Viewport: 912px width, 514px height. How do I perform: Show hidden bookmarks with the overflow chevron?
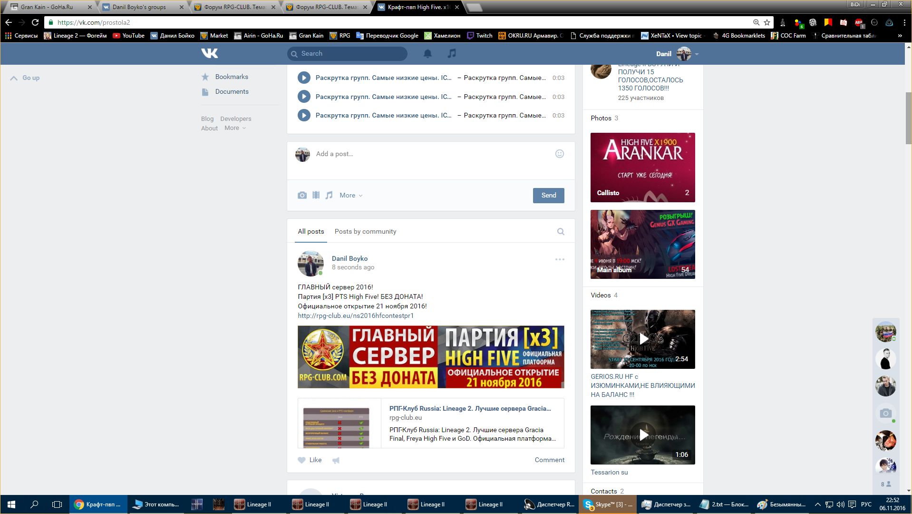[900, 35]
